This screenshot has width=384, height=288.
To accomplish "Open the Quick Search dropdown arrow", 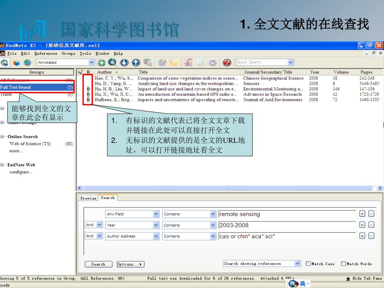I will 291,62.
